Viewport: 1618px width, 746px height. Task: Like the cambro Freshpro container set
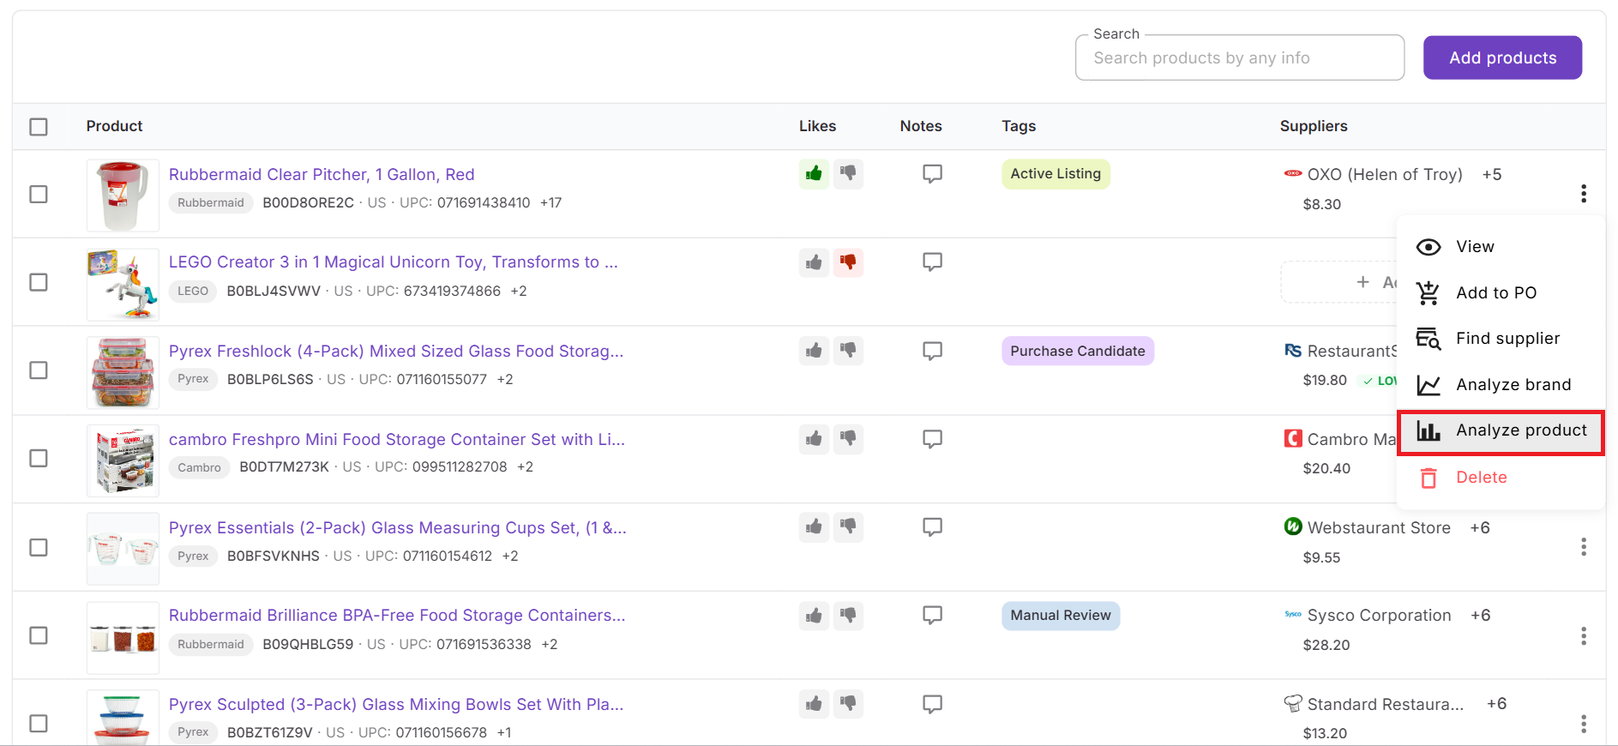pyautogui.click(x=814, y=439)
